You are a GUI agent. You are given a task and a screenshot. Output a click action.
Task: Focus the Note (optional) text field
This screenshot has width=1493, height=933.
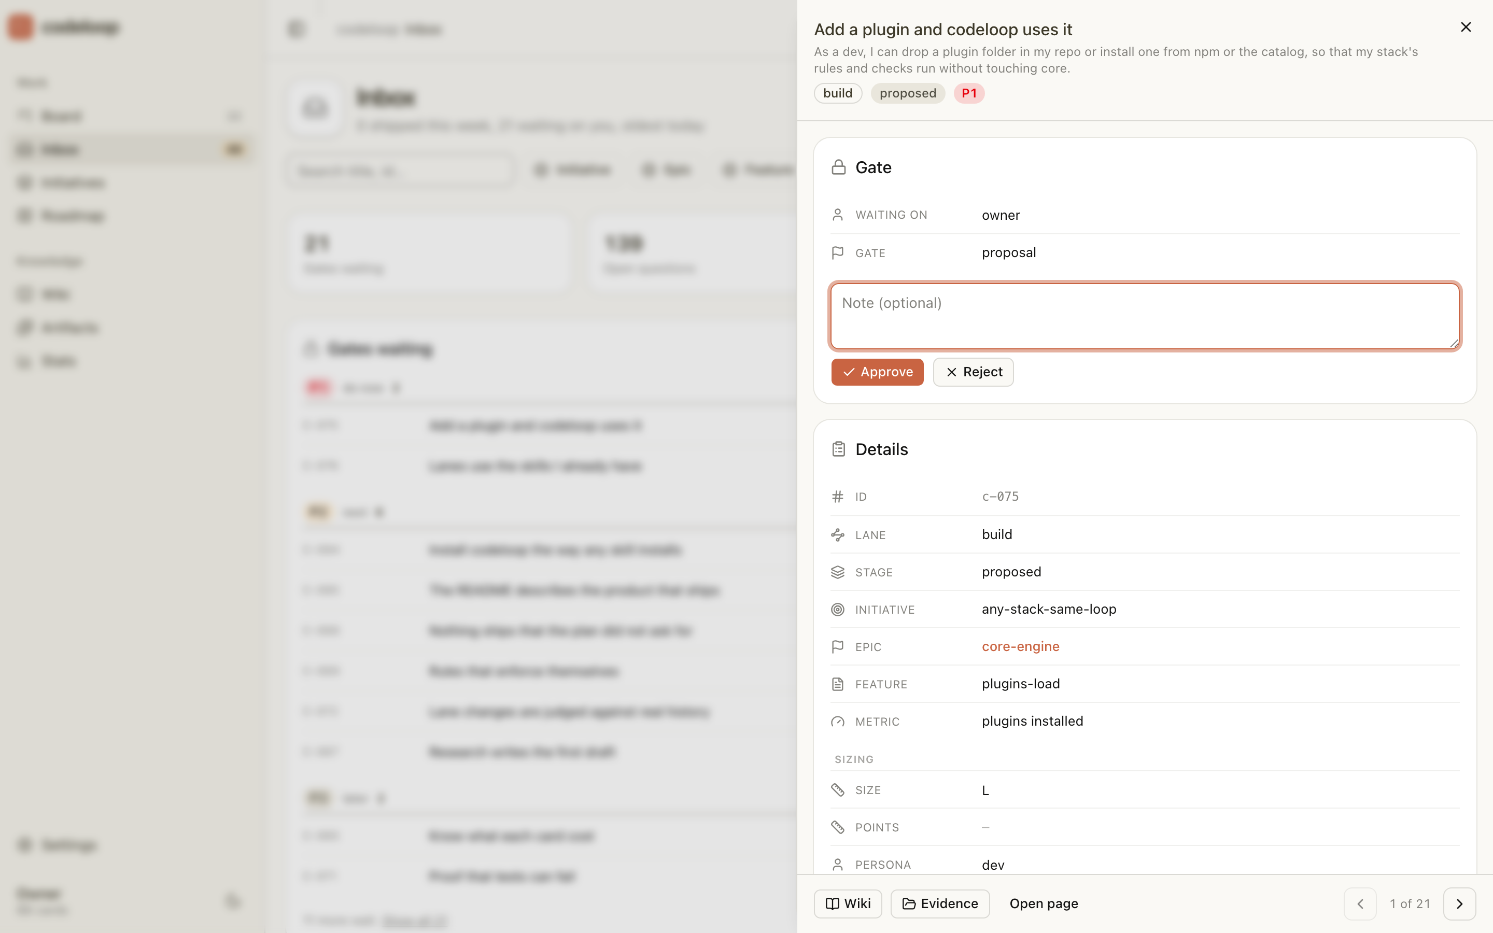(1145, 316)
